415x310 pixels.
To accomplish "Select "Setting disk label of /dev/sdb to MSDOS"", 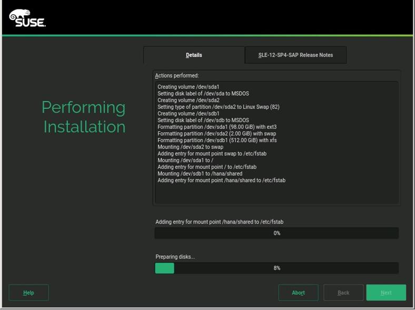I will (x=203, y=120).
